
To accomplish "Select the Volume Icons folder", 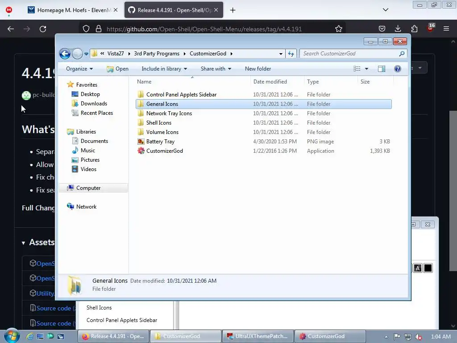I will point(264,132).
